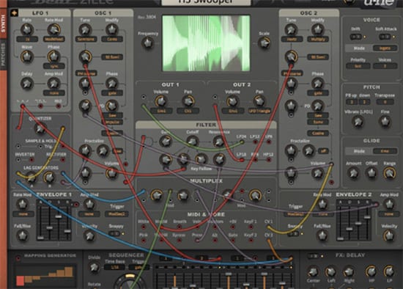403x289 pixels.
Task: Click the Filter Resonance knob
Action: (x=219, y=142)
